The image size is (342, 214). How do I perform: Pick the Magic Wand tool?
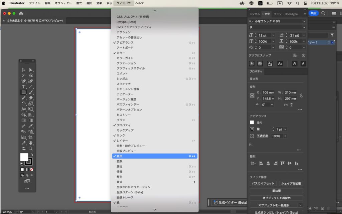click(x=24, y=75)
